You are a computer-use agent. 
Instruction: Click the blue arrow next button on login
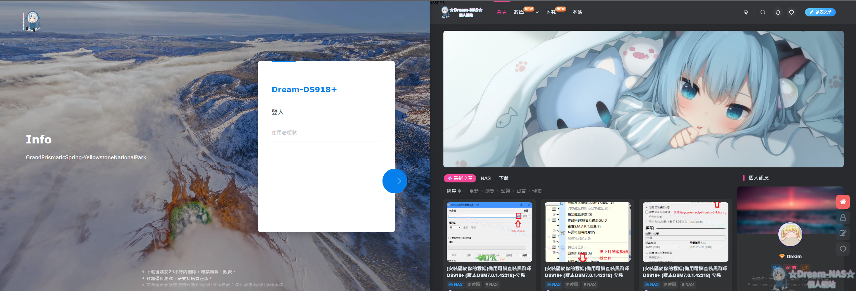pos(394,181)
